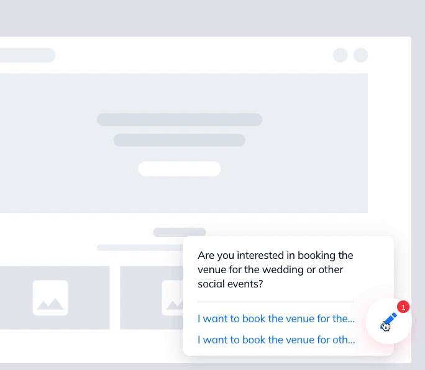Click the mountain image icon in left card

50,298
